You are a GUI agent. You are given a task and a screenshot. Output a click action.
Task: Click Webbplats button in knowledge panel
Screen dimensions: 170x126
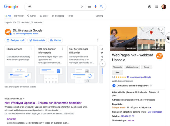click(x=118, y=67)
